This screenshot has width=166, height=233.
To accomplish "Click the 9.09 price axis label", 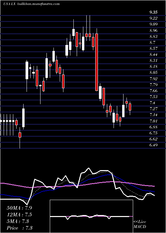I will click(x=153, y=24).
